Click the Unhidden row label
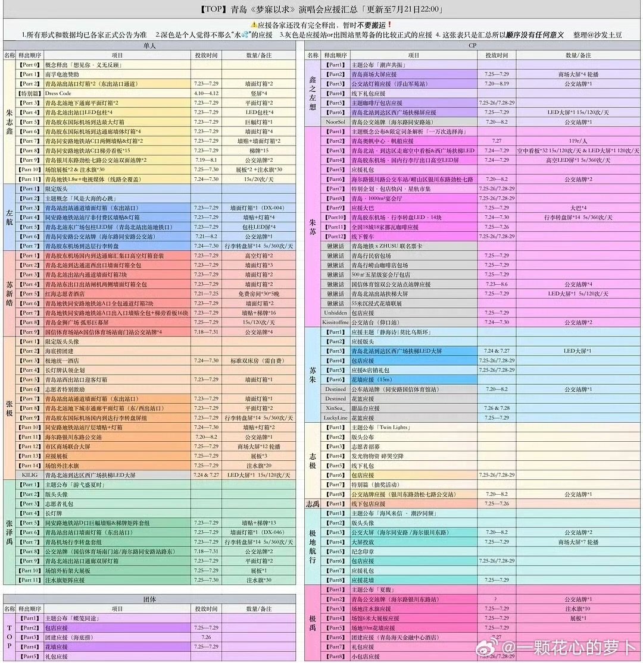Image resolution: width=643 pixels, height=663 pixels. click(x=336, y=313)
